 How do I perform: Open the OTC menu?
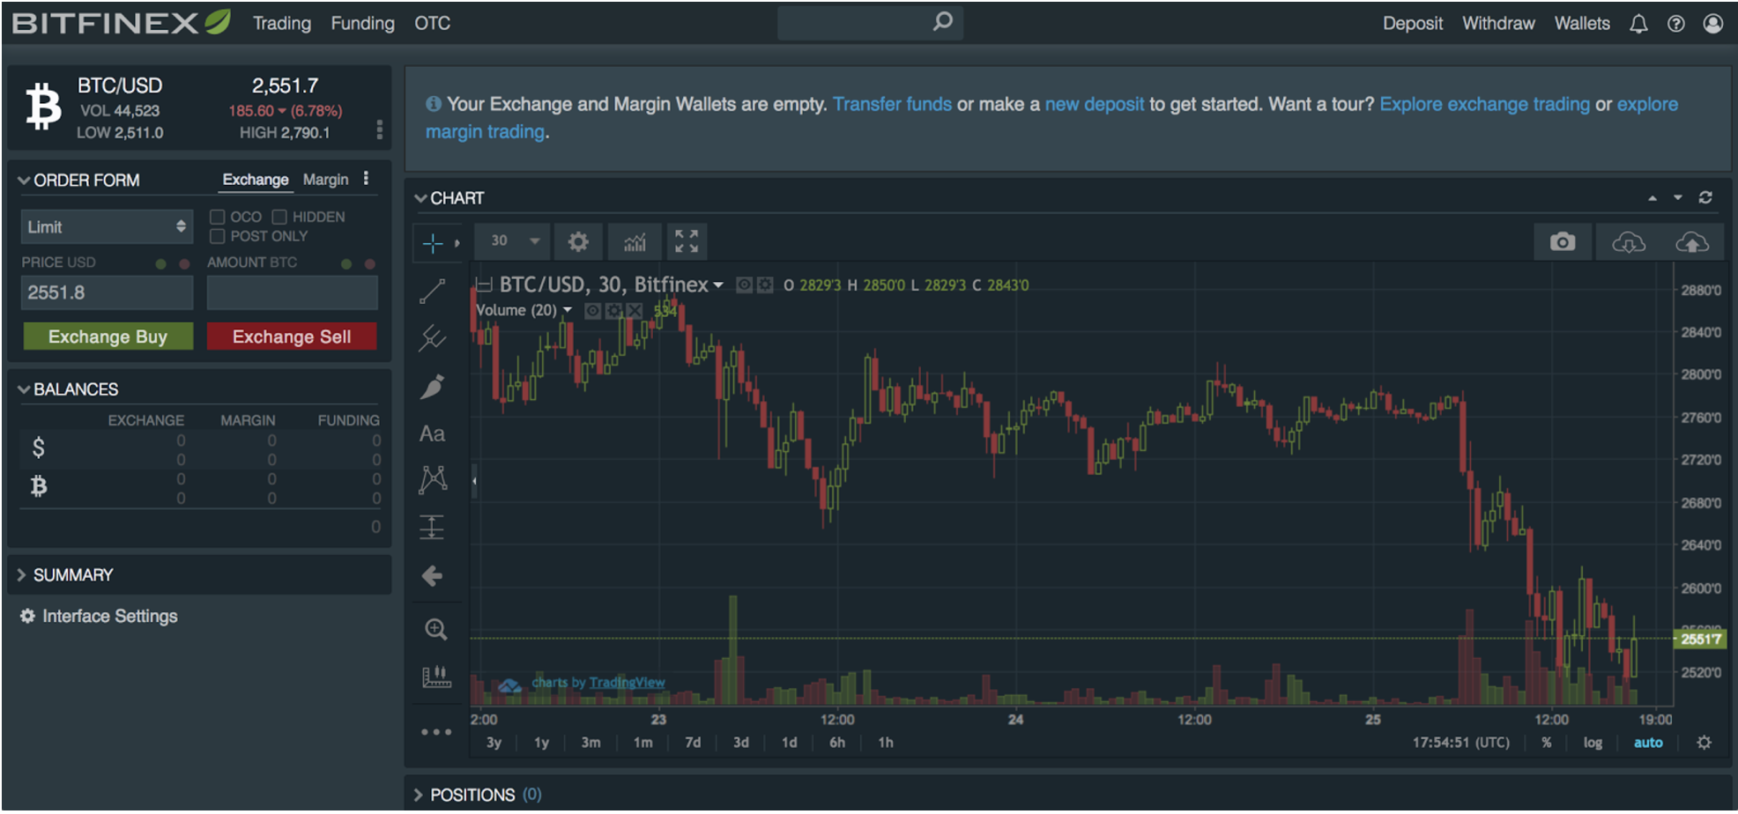point(432,23)
